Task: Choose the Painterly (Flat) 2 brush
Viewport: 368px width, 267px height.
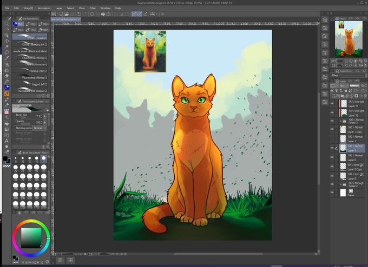Action: point(30,70)
